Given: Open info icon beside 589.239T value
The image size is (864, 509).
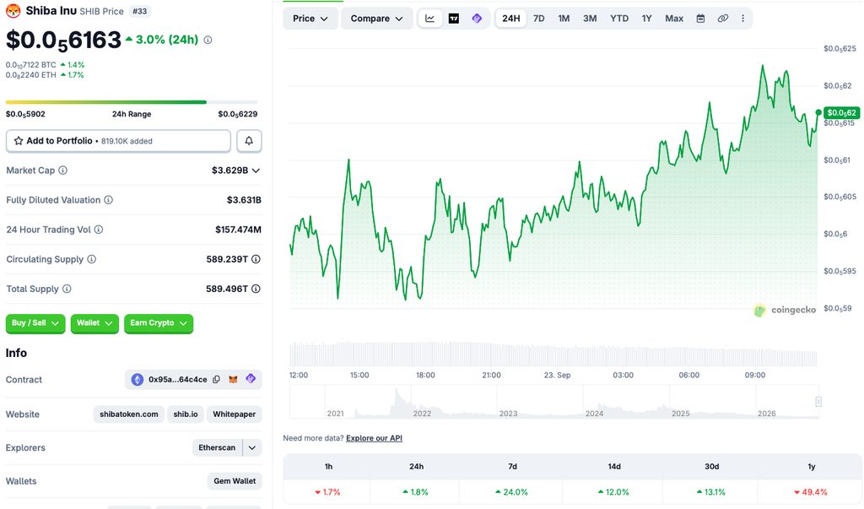Looking at the screenshot, I should pyautogui.click(x=256, y=259).
